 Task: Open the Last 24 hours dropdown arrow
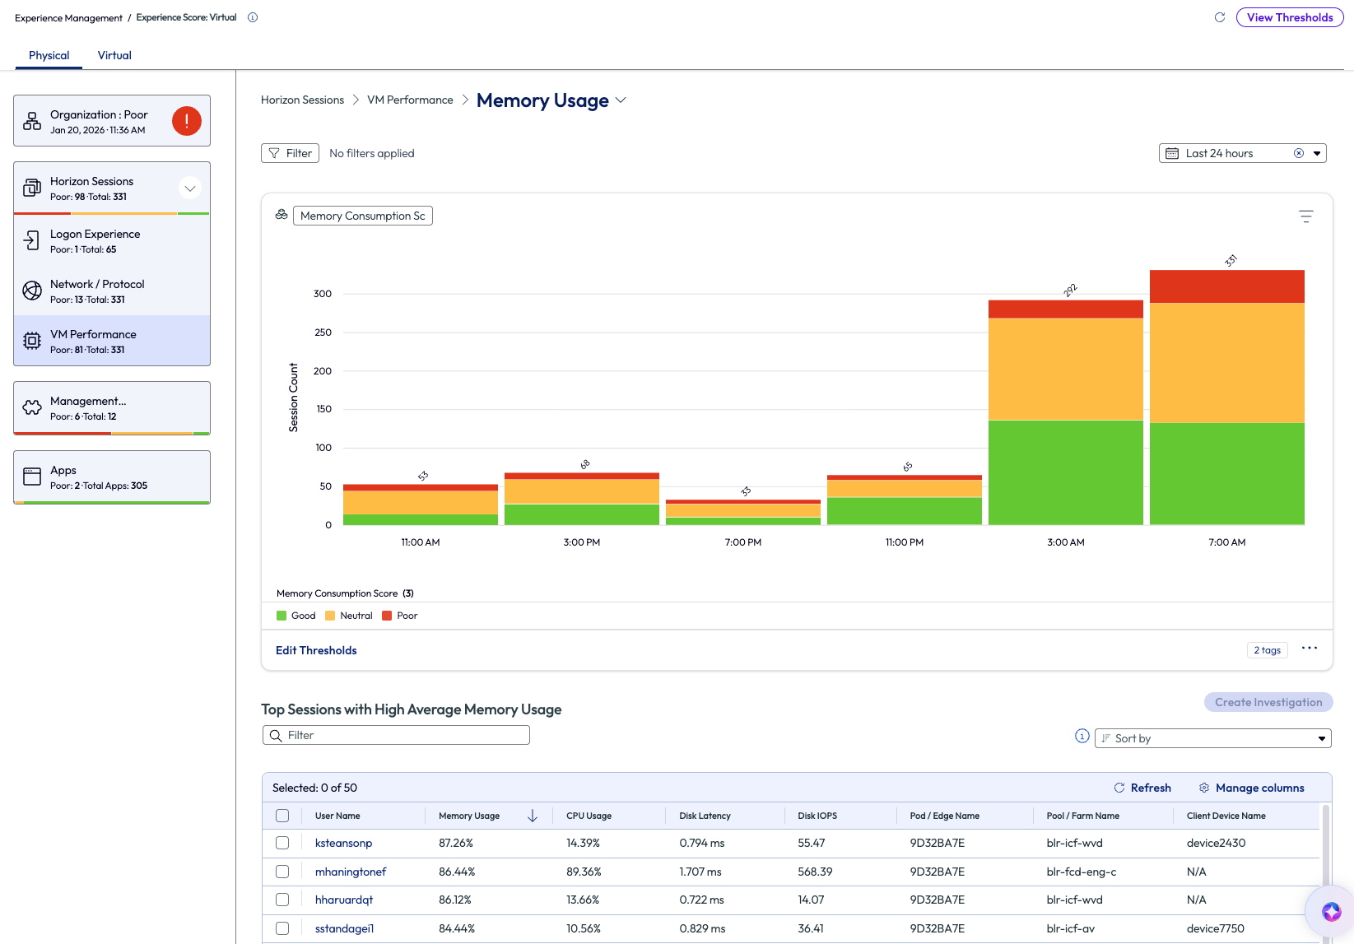(x=1317, y=153)
